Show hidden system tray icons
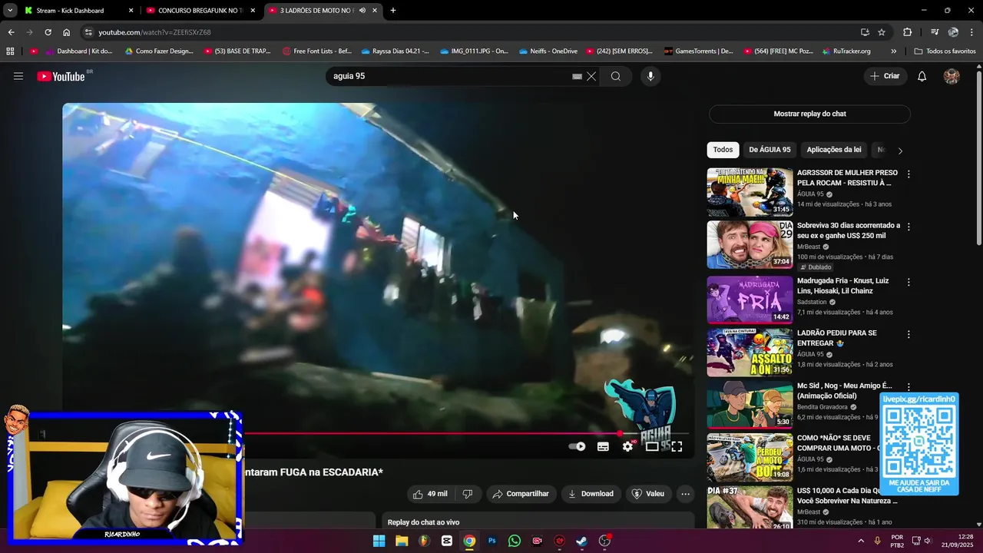Screen dimensions: 983x553 [x=860, y=541]
